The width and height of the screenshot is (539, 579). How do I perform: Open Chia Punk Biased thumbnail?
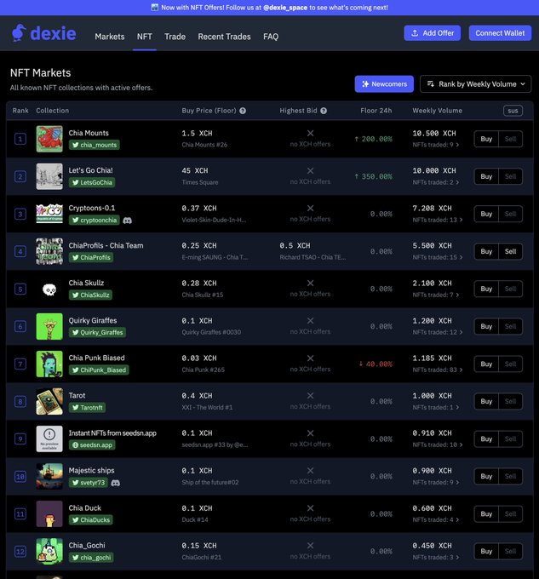(49, 364)
